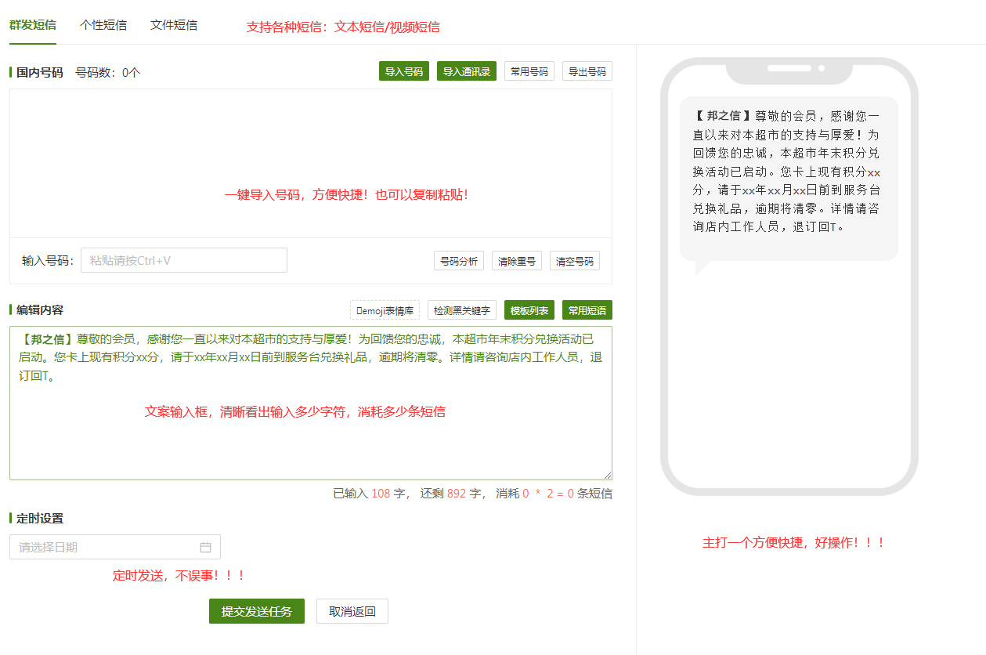Click the 0 * 2 = 0 条短信 text
Screen dimensions: 986x655
point(567,494)
